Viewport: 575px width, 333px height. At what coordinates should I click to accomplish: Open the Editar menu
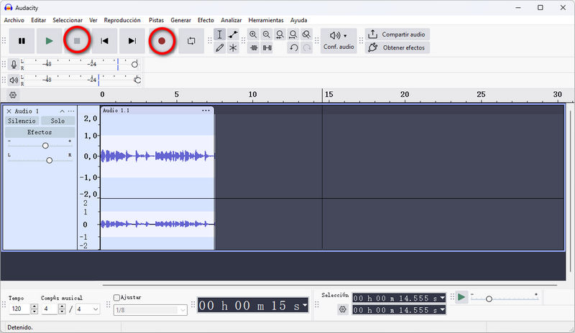pos(39,20)
